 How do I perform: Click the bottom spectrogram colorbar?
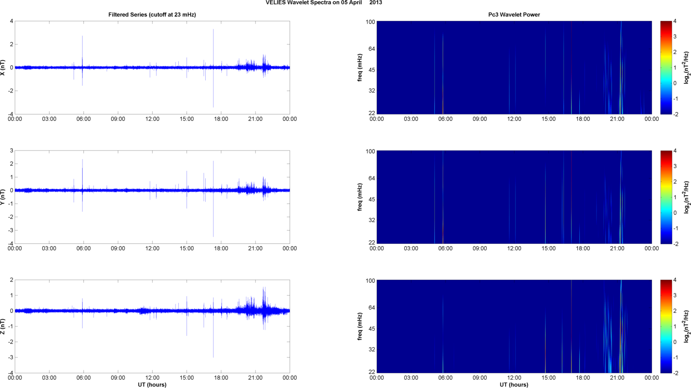(x=665, y=326)
